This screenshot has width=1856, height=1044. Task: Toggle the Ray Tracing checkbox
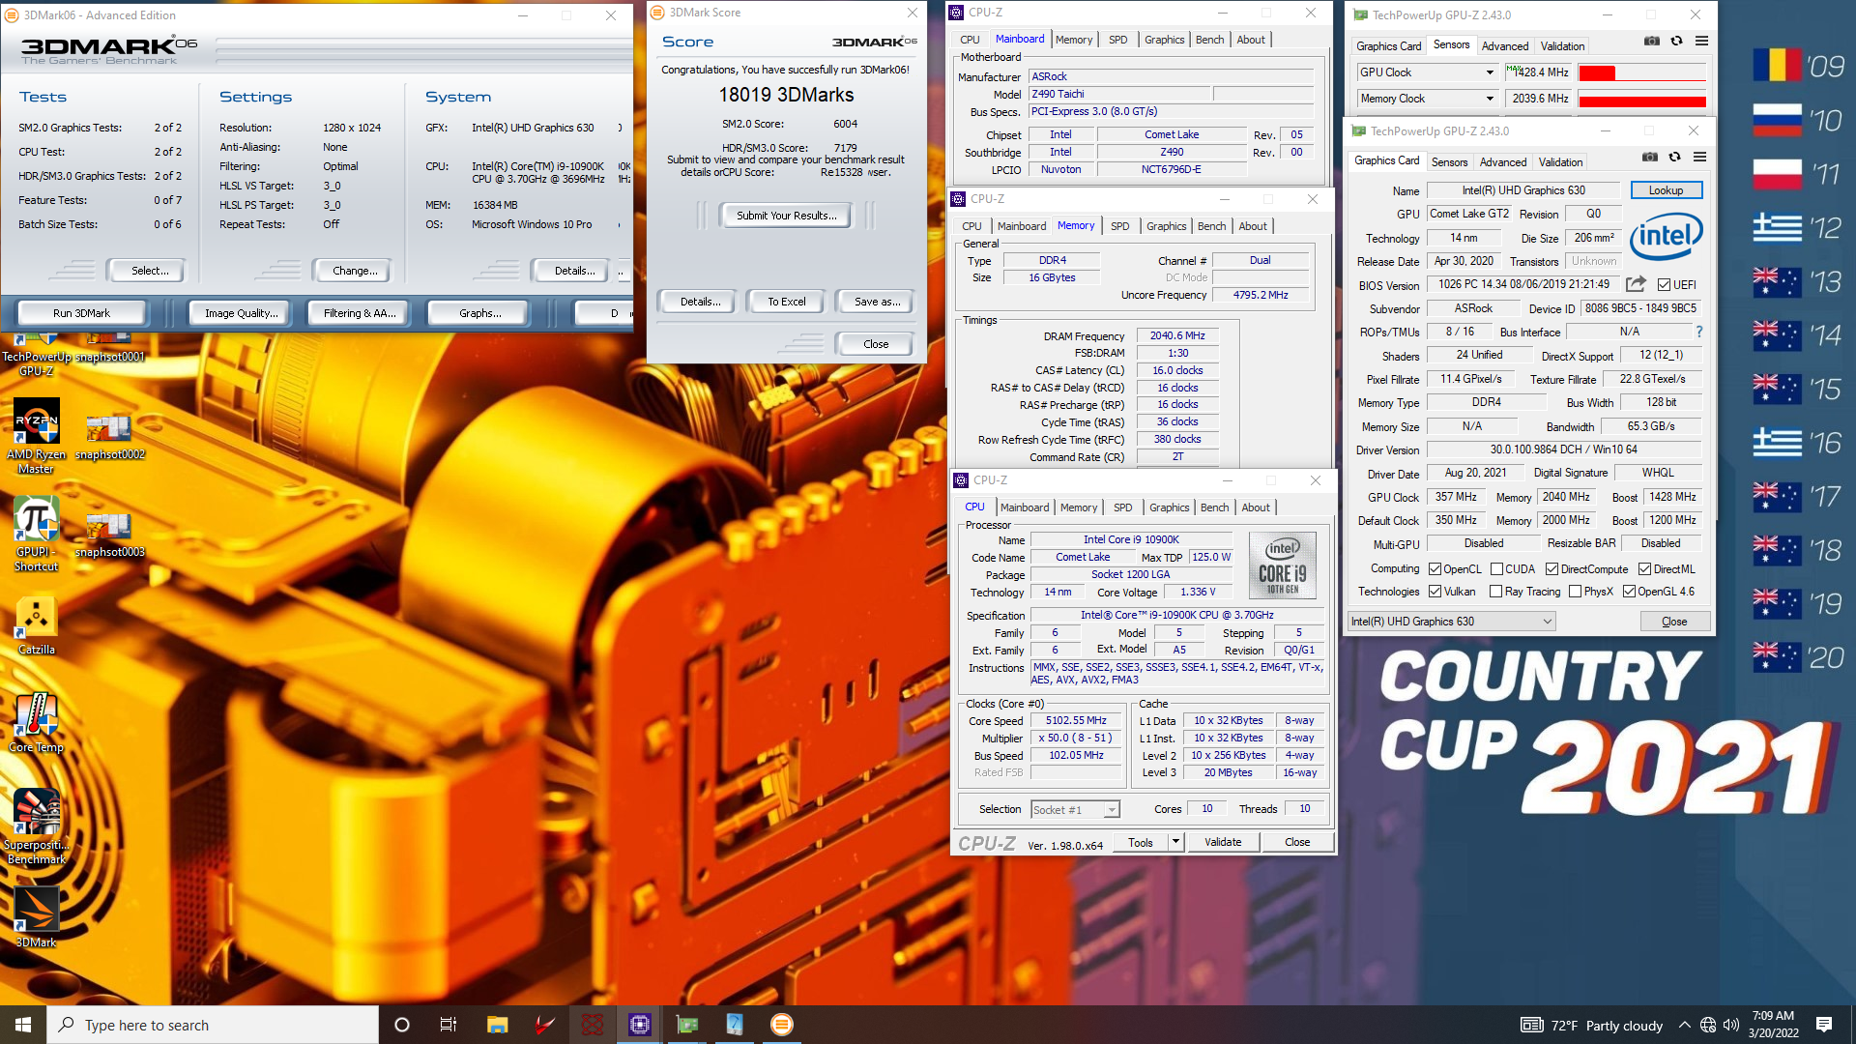1496,592
